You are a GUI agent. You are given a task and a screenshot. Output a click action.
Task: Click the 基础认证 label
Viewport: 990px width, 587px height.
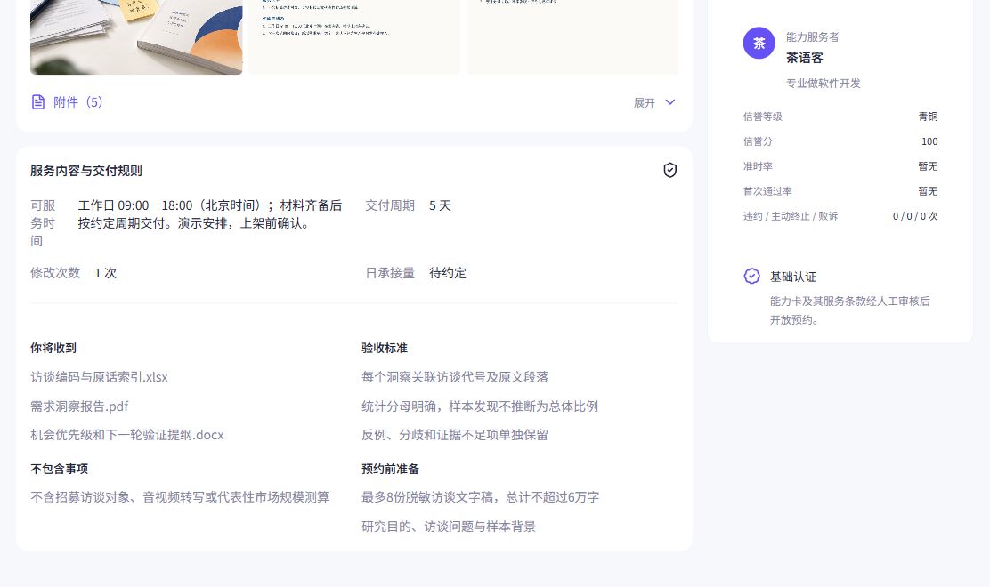coord(793,277)
